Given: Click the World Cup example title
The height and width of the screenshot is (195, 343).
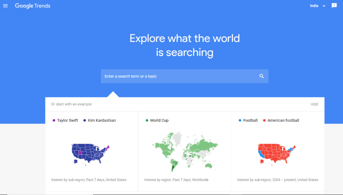Looking at the screenshot, I should (159, 120).
